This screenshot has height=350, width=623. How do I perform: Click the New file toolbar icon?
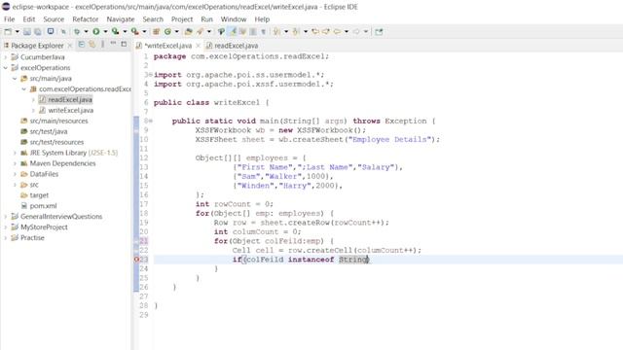click(8, 31)
